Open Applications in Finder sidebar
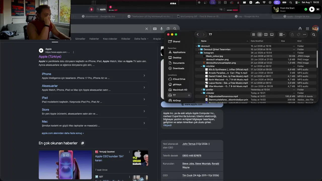The width and height of the screenshot is (322, 181). coord(179,52)
